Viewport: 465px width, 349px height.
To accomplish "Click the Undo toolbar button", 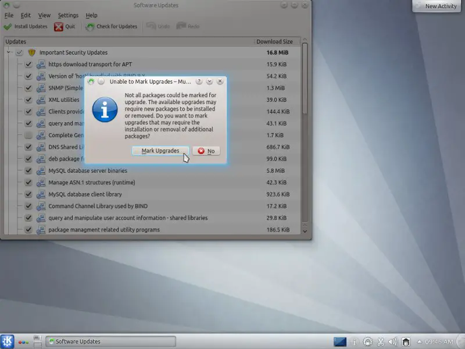I will pyautogui.click(x=158, y=26).
